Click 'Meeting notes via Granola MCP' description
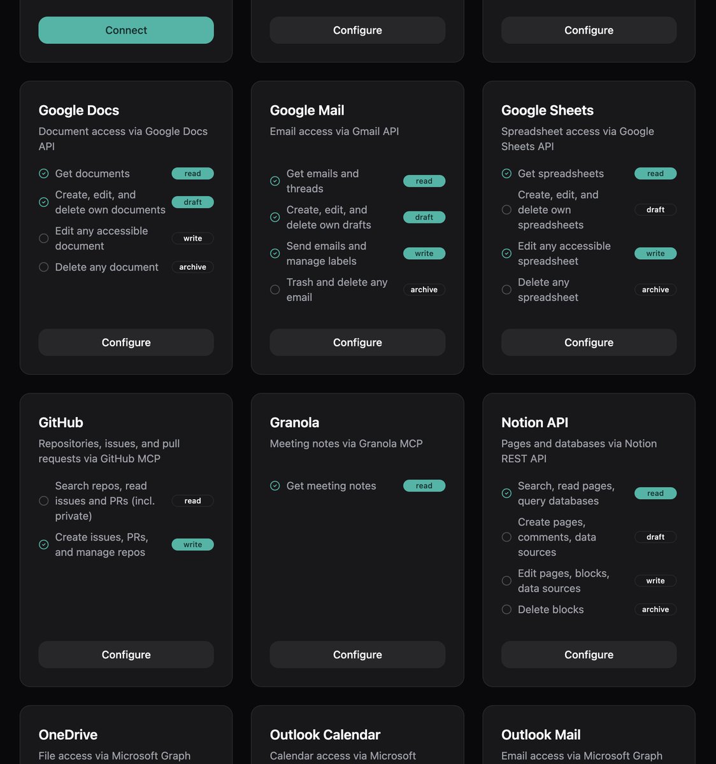Screen dimensions: 716x764 (x=347, y=444)
